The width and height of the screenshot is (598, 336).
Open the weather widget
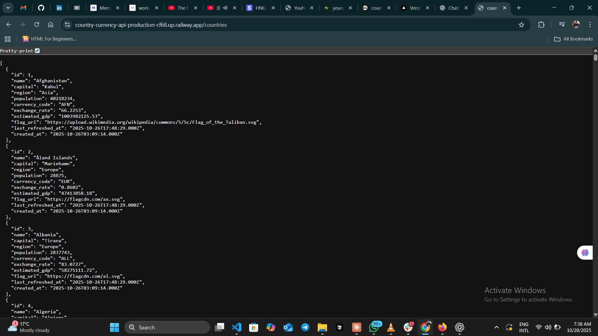(x=29, y=327)
